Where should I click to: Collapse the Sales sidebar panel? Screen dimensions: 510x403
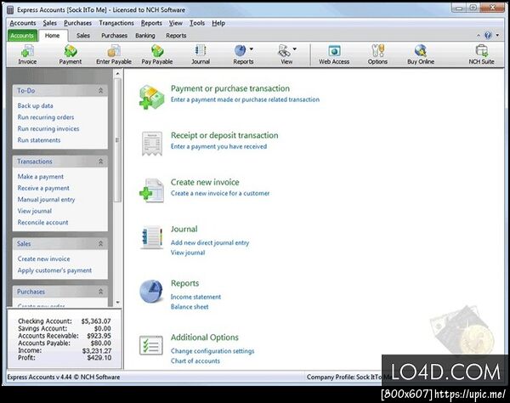101,244
